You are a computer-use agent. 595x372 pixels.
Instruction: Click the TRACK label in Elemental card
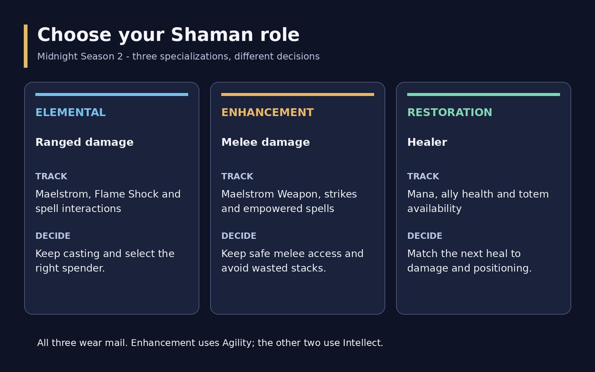click(51, 176)
